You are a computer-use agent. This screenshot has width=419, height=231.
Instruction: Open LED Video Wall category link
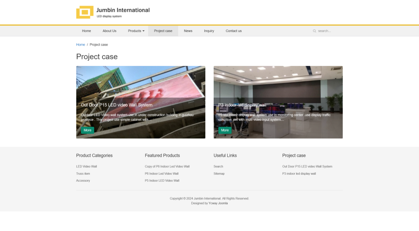87,166
